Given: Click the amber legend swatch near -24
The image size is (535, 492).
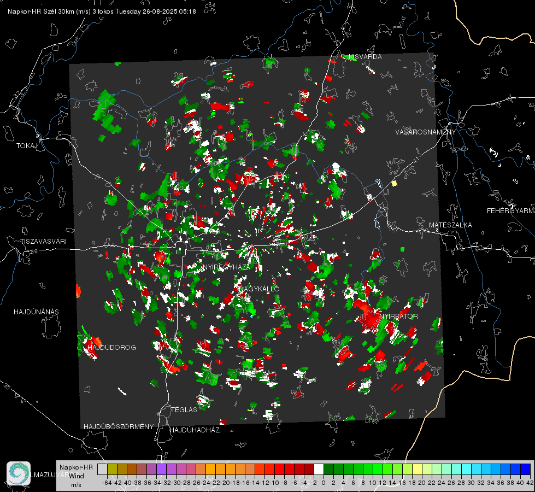Looking at the screenshot, I should (210, 469).
